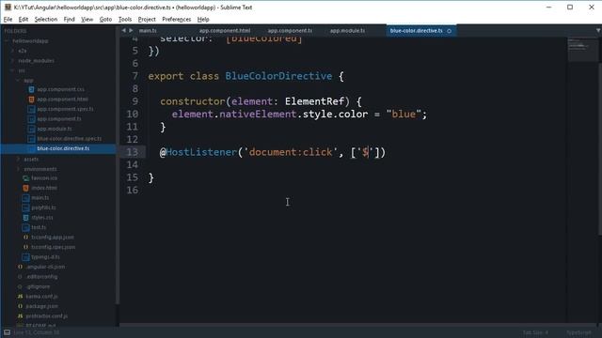Click the favicon.ico file icon

click(x=25, y=178)
